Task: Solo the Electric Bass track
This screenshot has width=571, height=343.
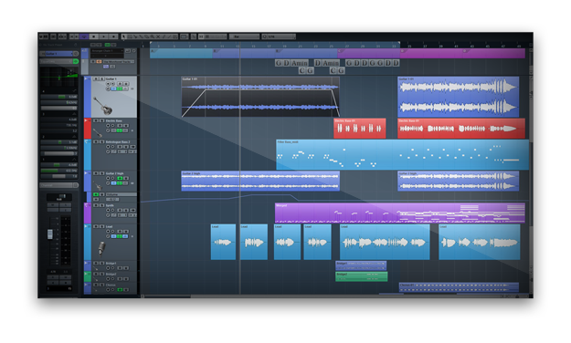Action: coord(102,120)
